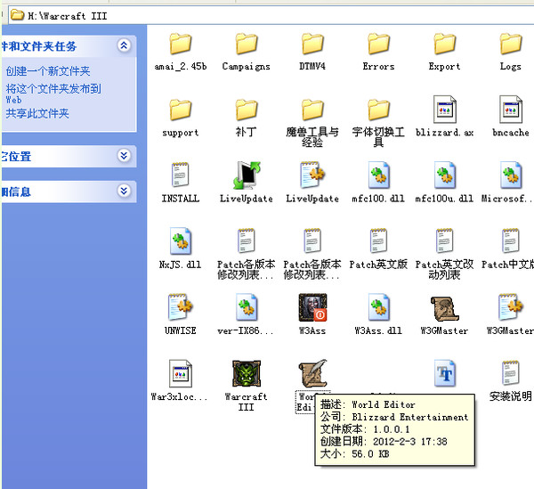Select the W3GMaster scroll application icon
The height and width of the screenshot is (489, 534).
[x=444, y=308]
